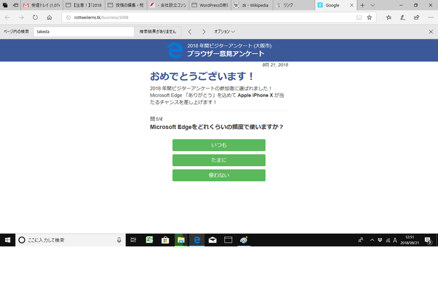Open a new tab
The height and width of the screenshot is (299, 438).
pos(362,5)
